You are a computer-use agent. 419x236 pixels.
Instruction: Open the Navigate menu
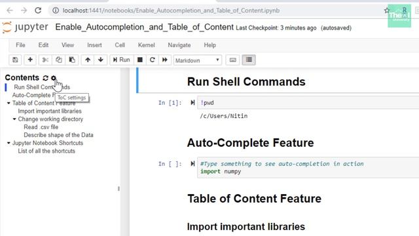(x=179, y=45)
